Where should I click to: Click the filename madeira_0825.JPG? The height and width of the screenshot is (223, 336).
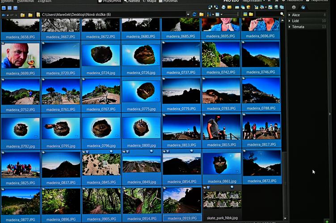click(21, 183)
